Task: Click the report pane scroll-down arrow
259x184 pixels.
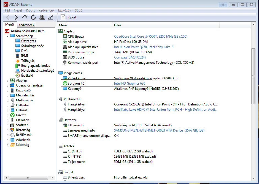Action: [x=253, y=179]
